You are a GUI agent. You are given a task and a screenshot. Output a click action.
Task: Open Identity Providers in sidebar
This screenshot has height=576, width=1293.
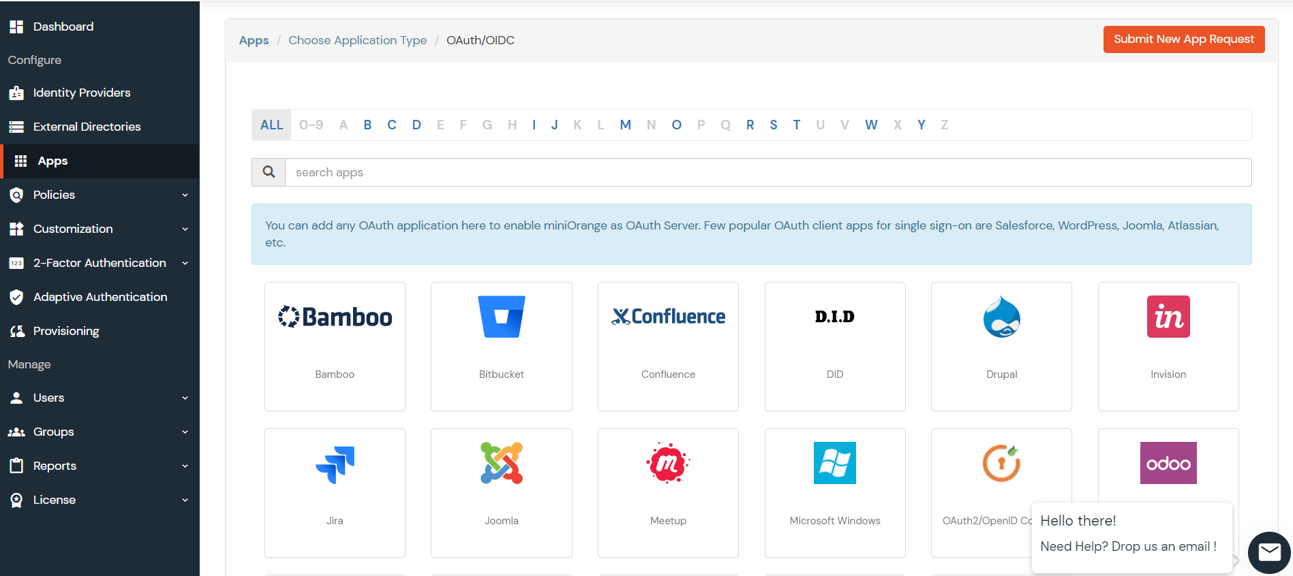click(x=100, y=93)
